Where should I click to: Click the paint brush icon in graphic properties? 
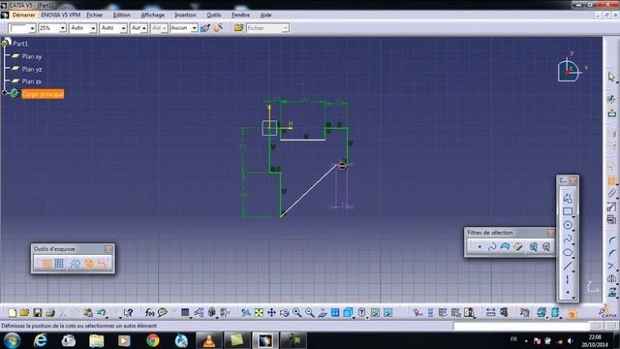pos(205,28)
